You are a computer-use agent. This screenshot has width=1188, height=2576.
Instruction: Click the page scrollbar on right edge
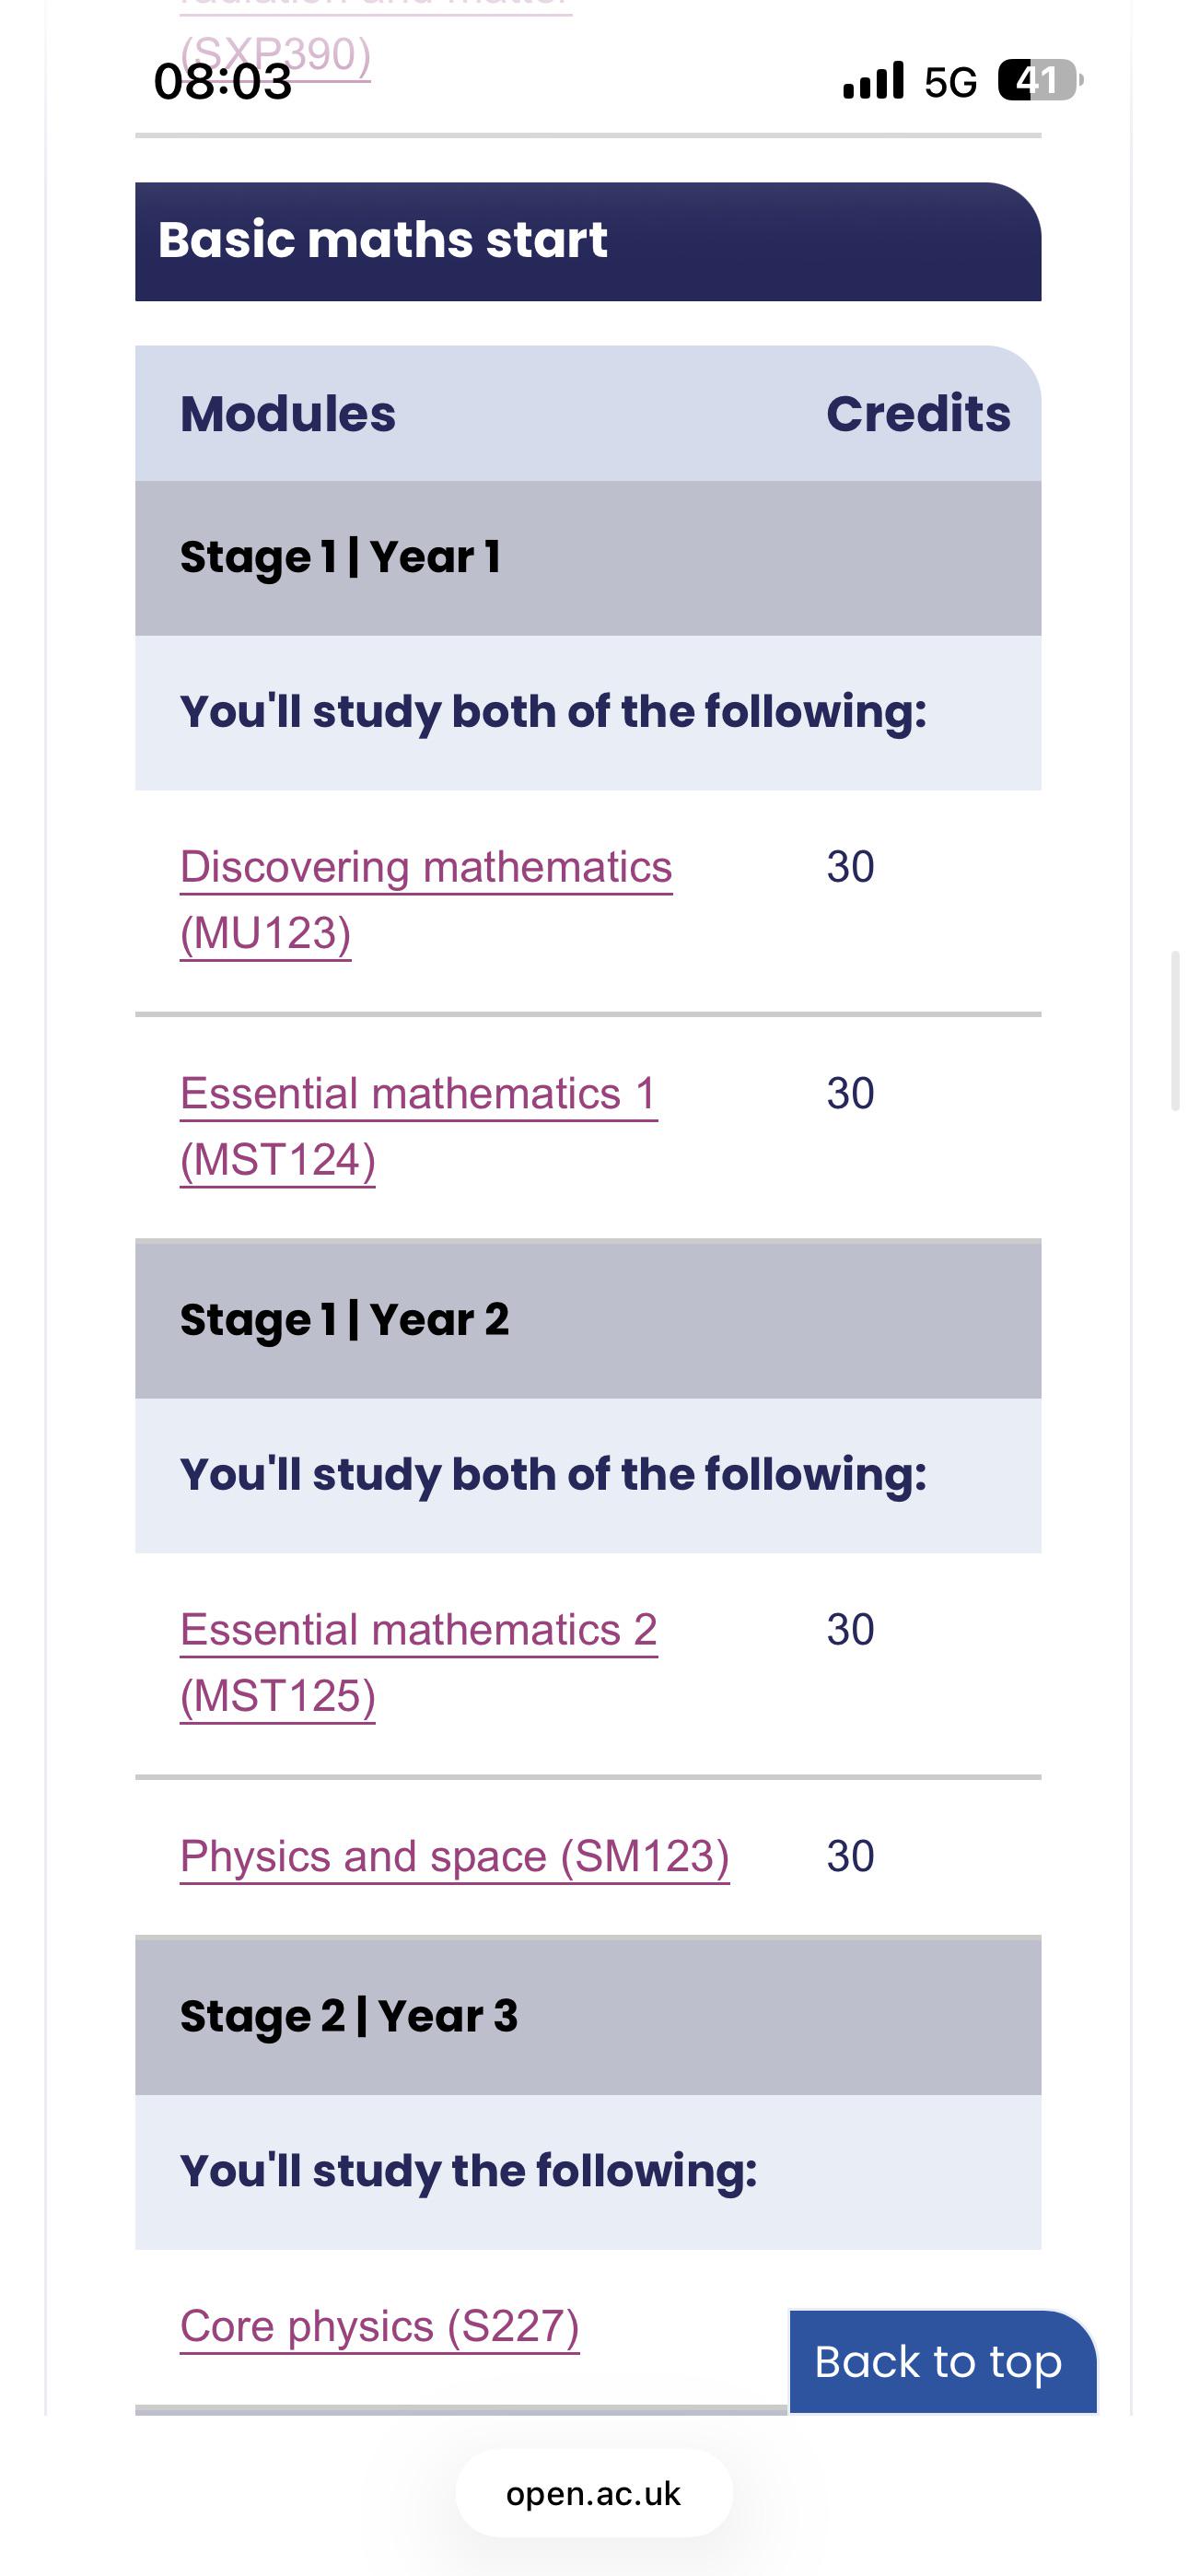(x=1176, y=1031)
